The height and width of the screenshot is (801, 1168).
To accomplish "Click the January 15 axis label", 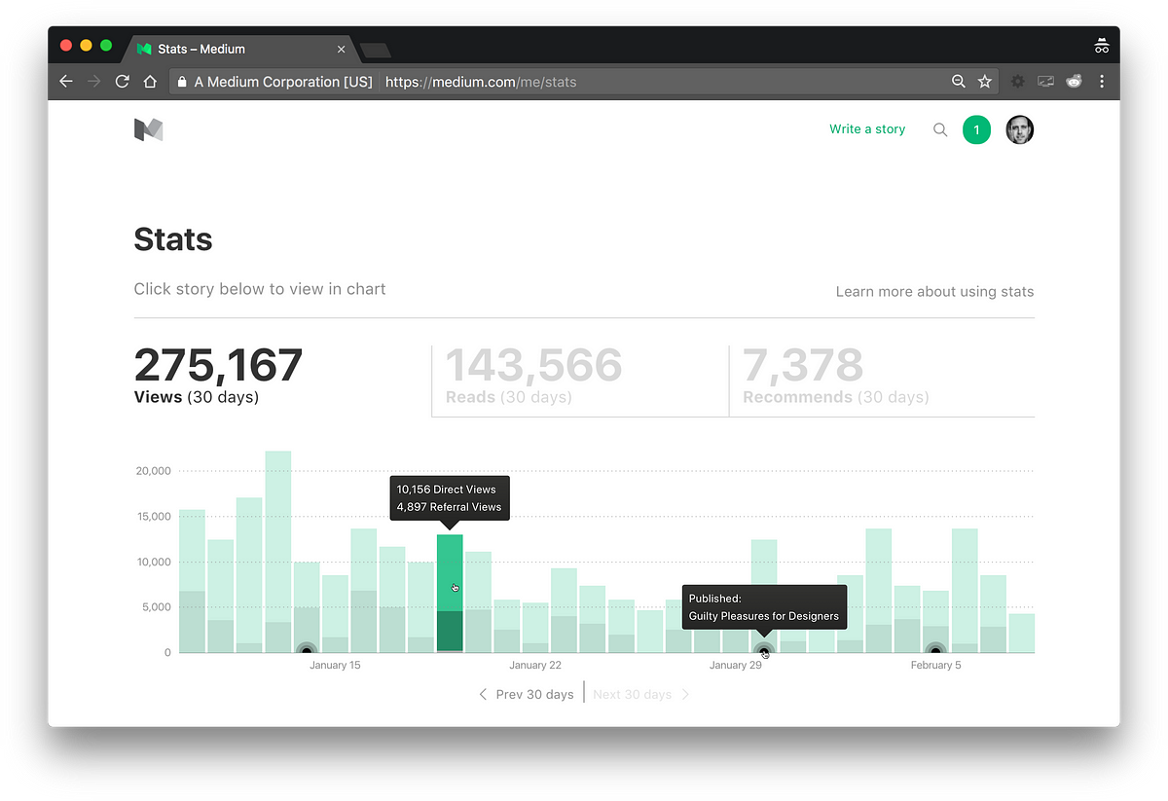I will [335, 666].
